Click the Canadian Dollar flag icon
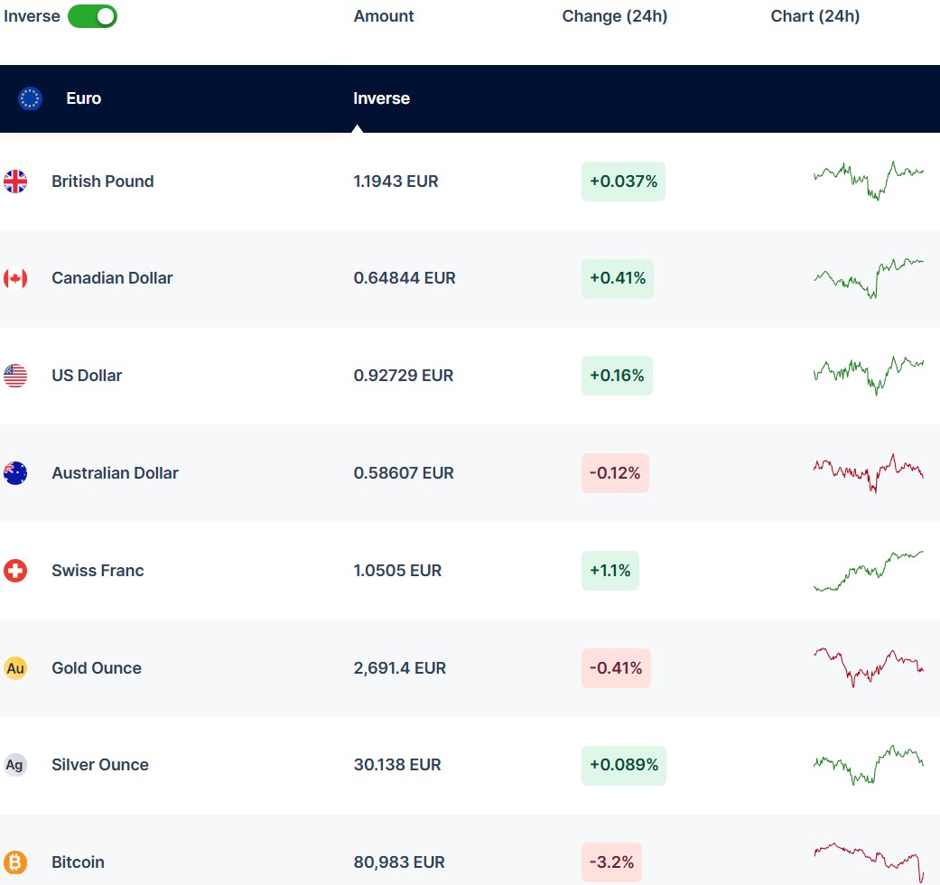 click(x=15, y=278)
